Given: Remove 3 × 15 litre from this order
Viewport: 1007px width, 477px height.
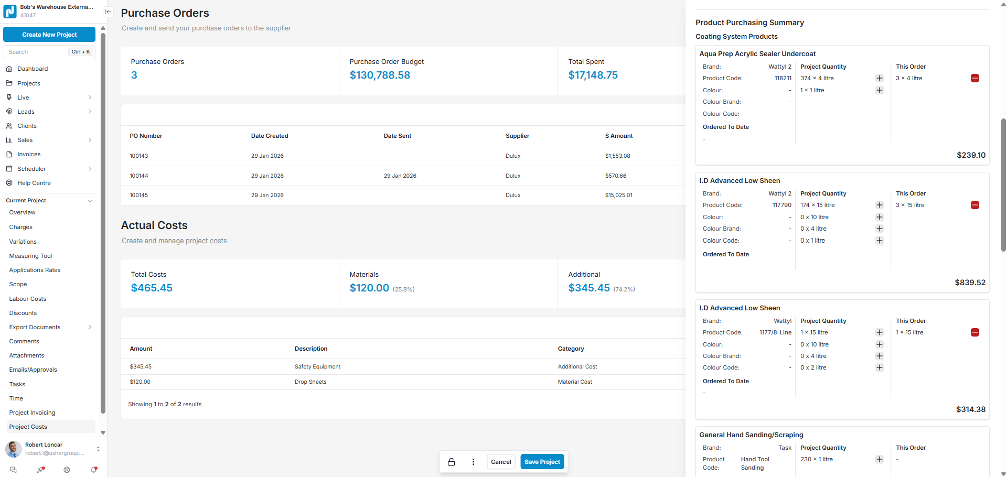Looking at the screenshot, I should 974,205.
